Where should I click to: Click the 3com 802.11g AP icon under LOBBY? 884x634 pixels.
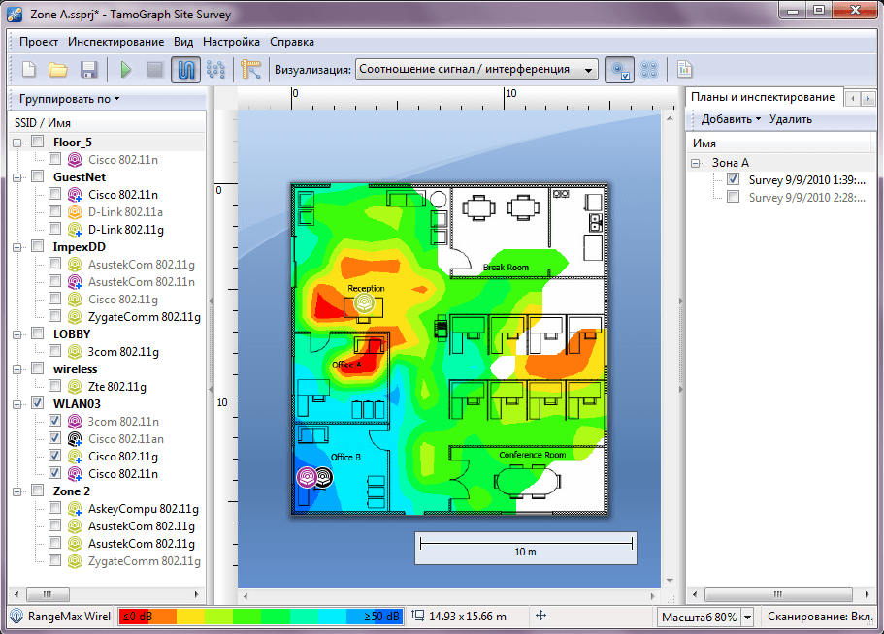tap(75, 351)
